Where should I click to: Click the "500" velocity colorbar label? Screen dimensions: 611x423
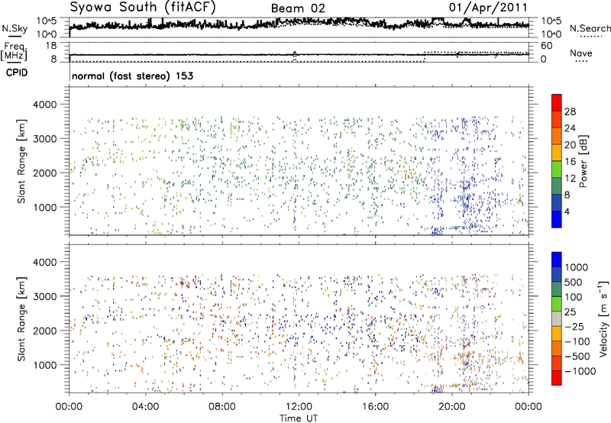tap(574, 282)
